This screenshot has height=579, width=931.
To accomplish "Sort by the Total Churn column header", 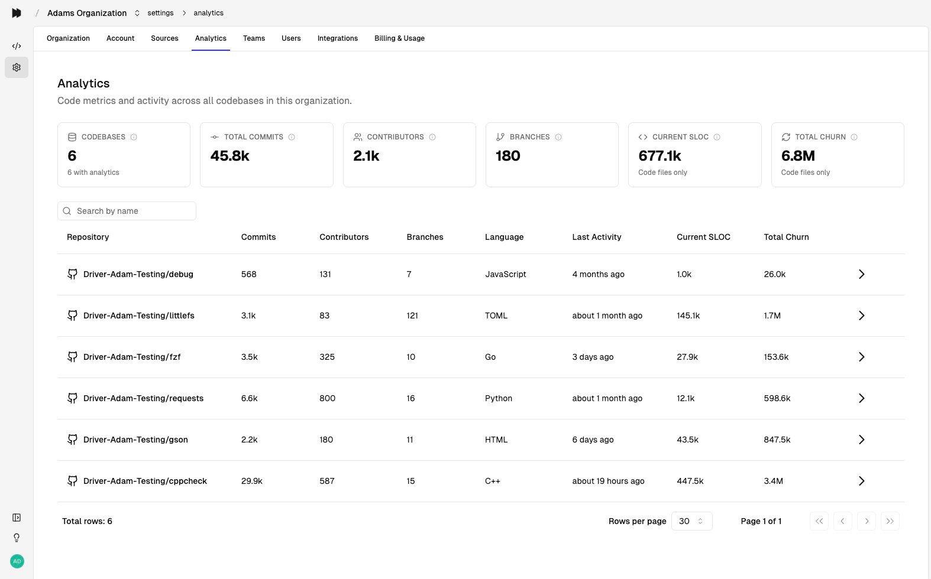I will (x=786, y=237).
